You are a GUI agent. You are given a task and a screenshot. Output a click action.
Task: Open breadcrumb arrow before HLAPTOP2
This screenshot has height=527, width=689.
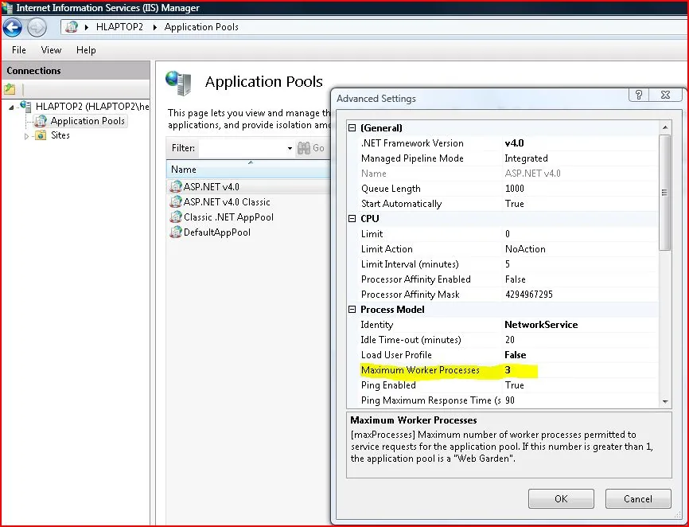click(87, 27)
